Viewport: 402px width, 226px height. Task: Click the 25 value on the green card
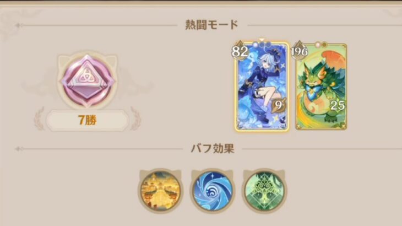337,105
